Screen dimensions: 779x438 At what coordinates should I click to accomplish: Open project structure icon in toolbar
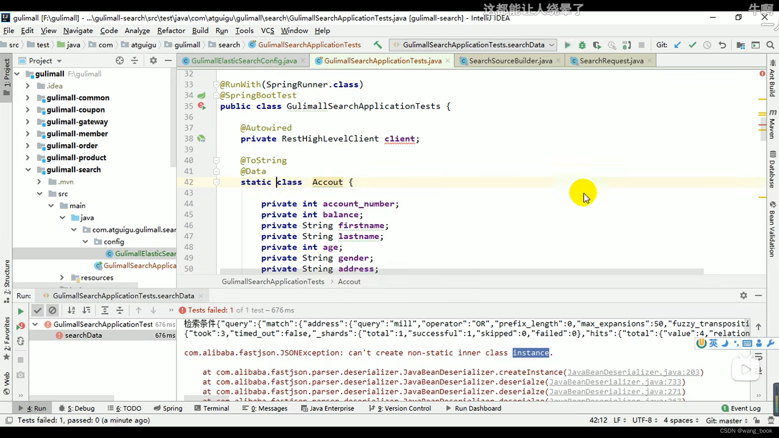click(x=740, y=45)
